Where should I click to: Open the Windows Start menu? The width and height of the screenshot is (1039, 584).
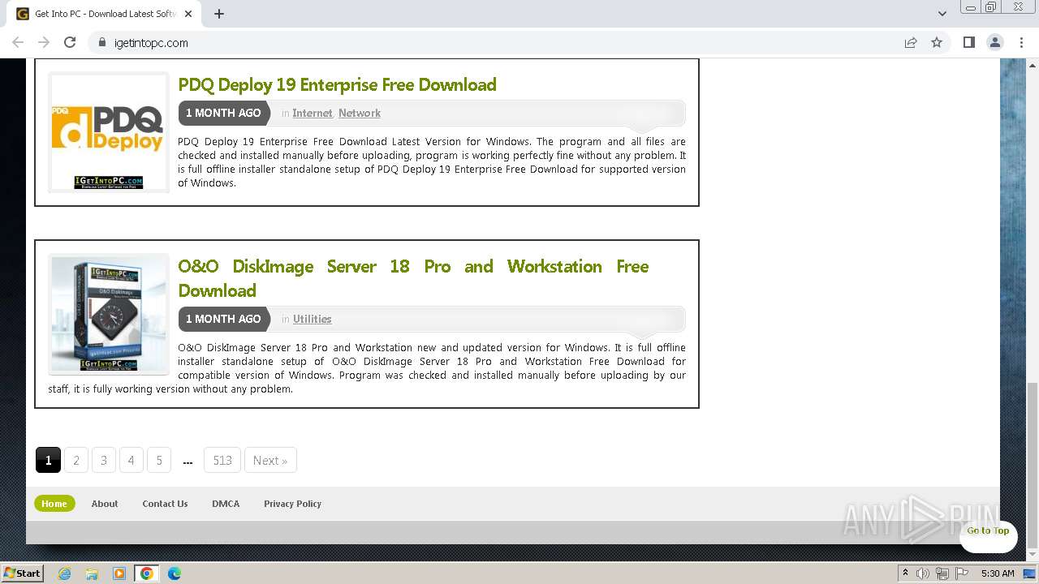point(23,573)
